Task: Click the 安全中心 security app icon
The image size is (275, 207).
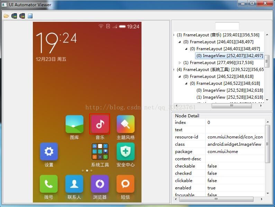Action: [x=126, y=152]
